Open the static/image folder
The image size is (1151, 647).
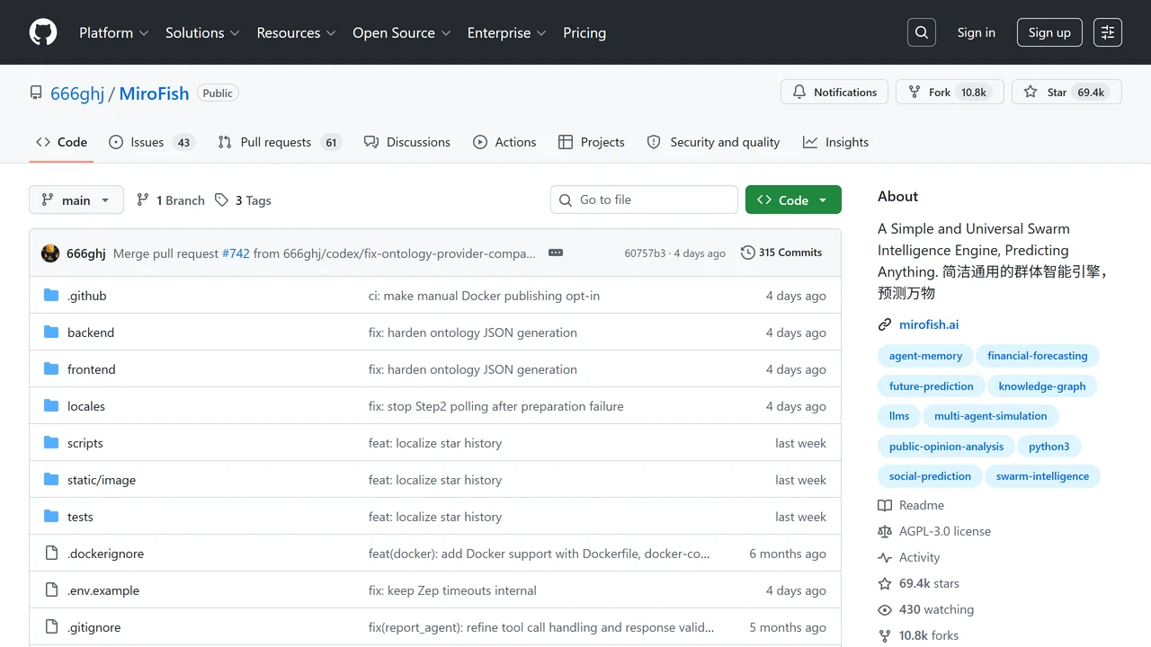coord(102,480)
